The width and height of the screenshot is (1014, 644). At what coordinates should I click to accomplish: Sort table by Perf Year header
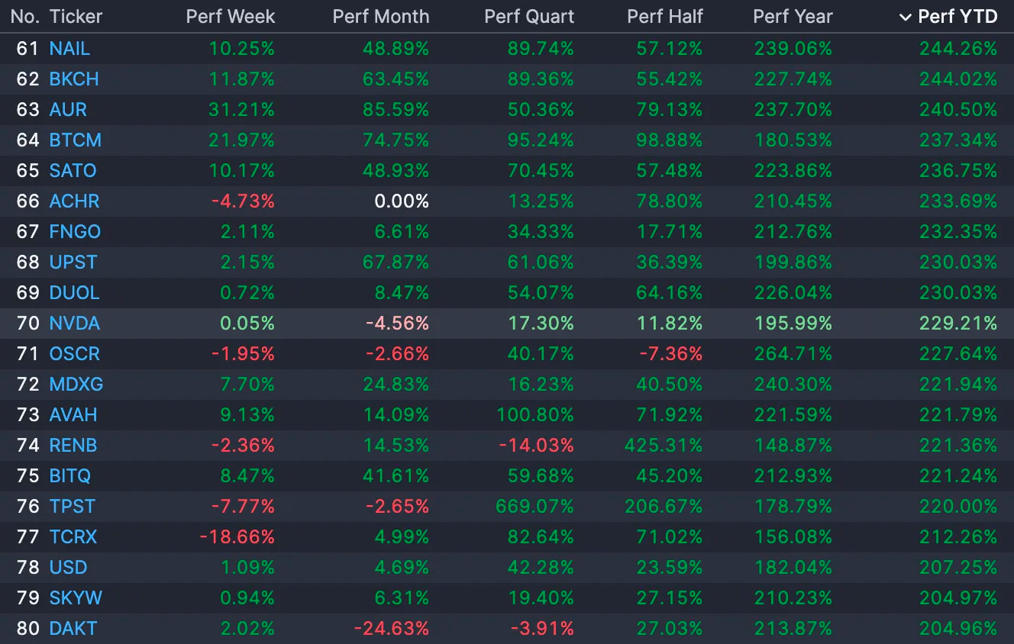(x=793, y=17)
